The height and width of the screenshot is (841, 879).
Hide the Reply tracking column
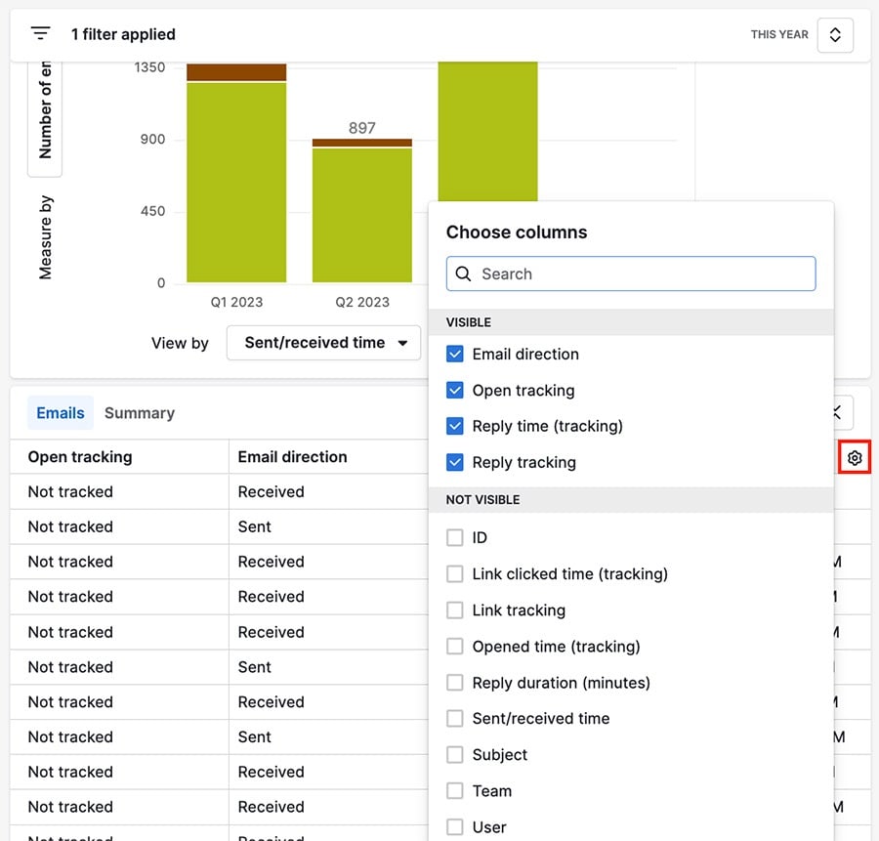tap(455, 462)
